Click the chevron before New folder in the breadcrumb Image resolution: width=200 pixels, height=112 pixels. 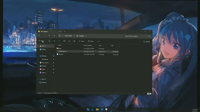(x=63, y=36)
